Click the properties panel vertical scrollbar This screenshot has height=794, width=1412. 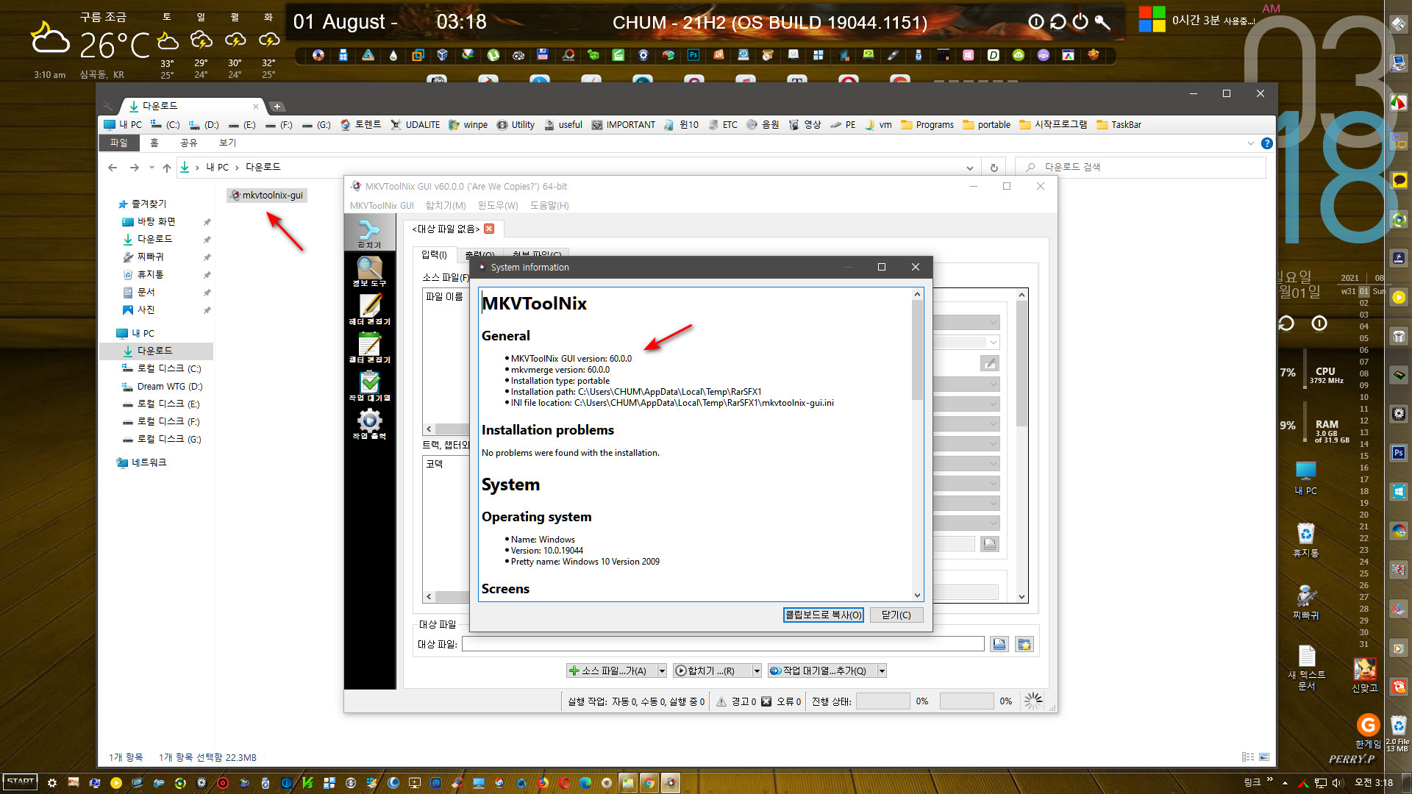(1021, 364)
